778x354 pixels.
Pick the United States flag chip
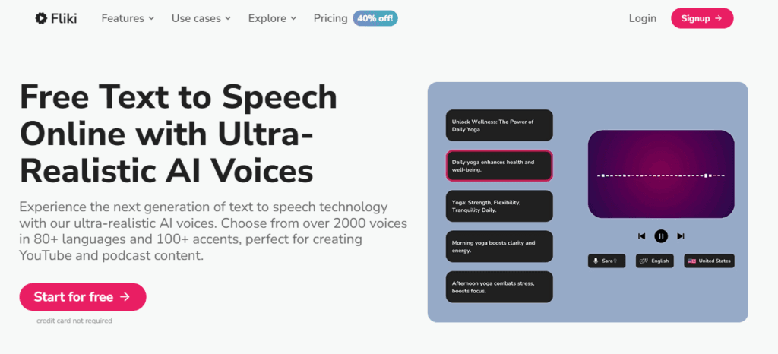(x=709, y=261)
